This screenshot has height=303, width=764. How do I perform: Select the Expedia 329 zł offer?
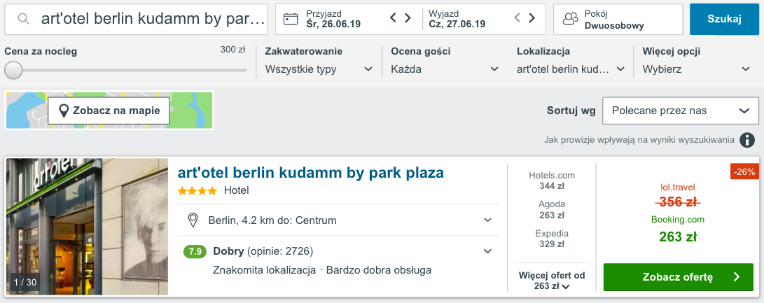552,239
